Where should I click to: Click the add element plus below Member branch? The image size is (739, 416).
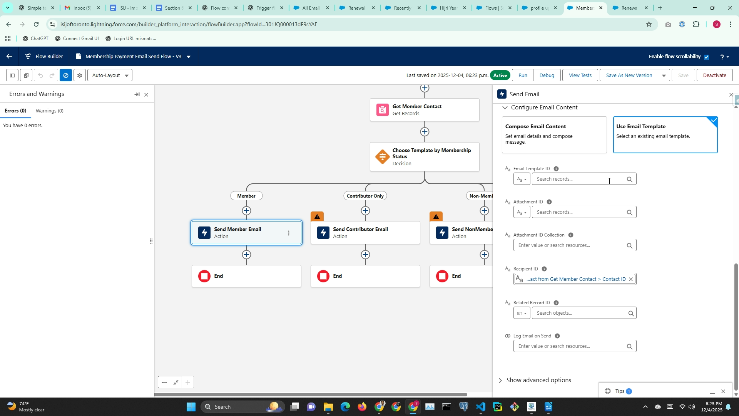point(246,211)
